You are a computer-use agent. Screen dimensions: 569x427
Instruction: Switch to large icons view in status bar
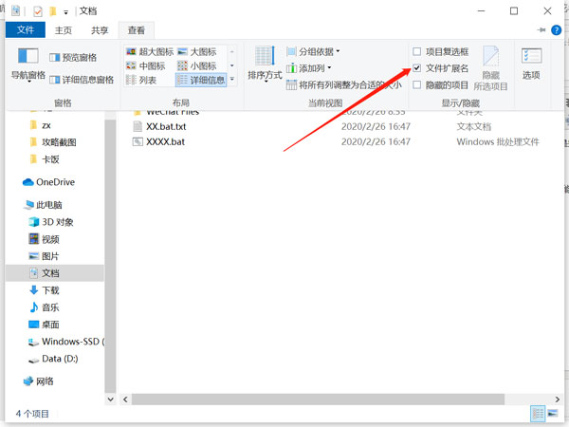[x=553, y=414]
